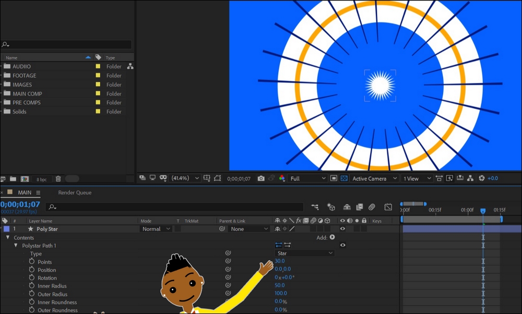
Task: Open the Graph Editor
Action: (388, 207)
